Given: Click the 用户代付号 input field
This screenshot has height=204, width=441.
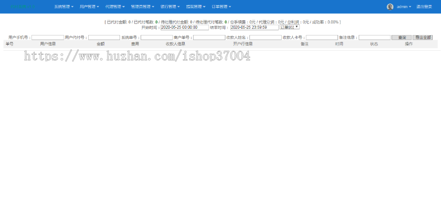Looking at the screenshot, I should point(104,38).
